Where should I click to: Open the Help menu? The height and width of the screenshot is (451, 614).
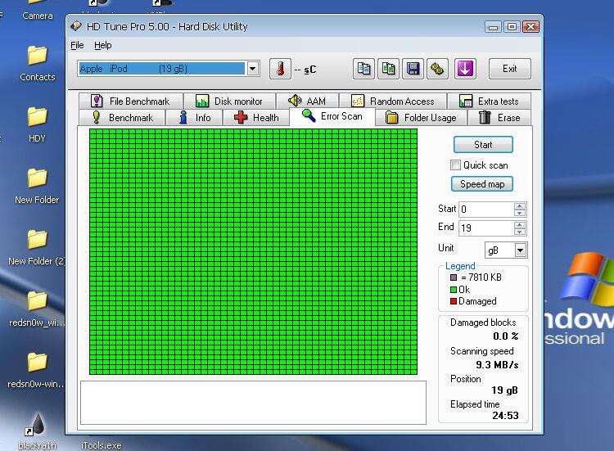tap(103, 45)
